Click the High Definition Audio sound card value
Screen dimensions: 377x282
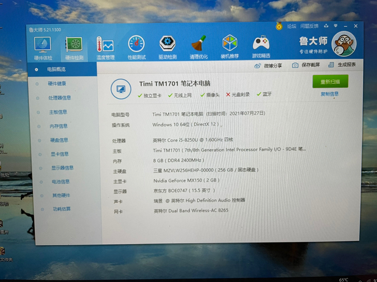pyautogui.click(x=199, y=200)
